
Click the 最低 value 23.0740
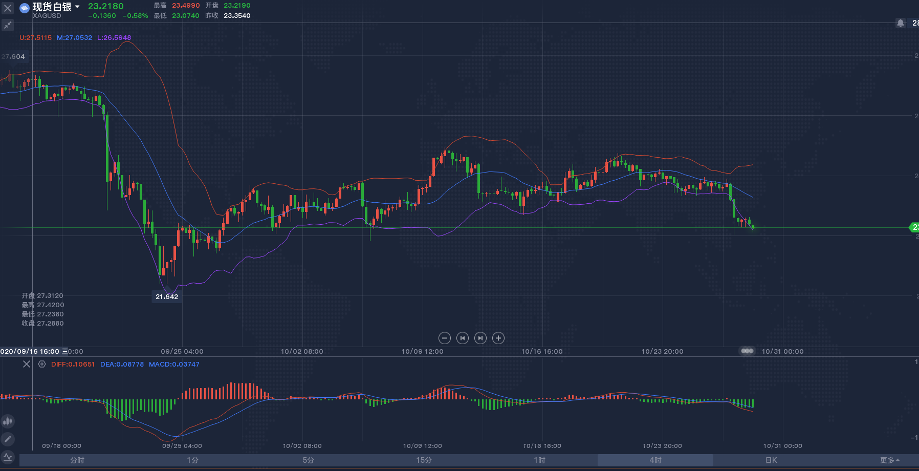pos(186,16)
